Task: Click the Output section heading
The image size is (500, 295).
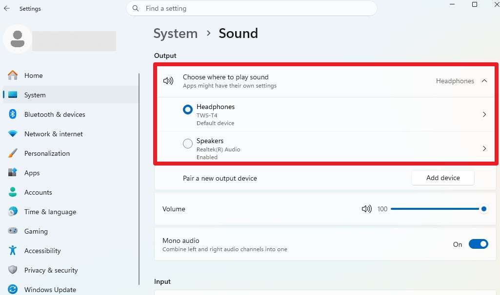Action: (x=165, y=55)
